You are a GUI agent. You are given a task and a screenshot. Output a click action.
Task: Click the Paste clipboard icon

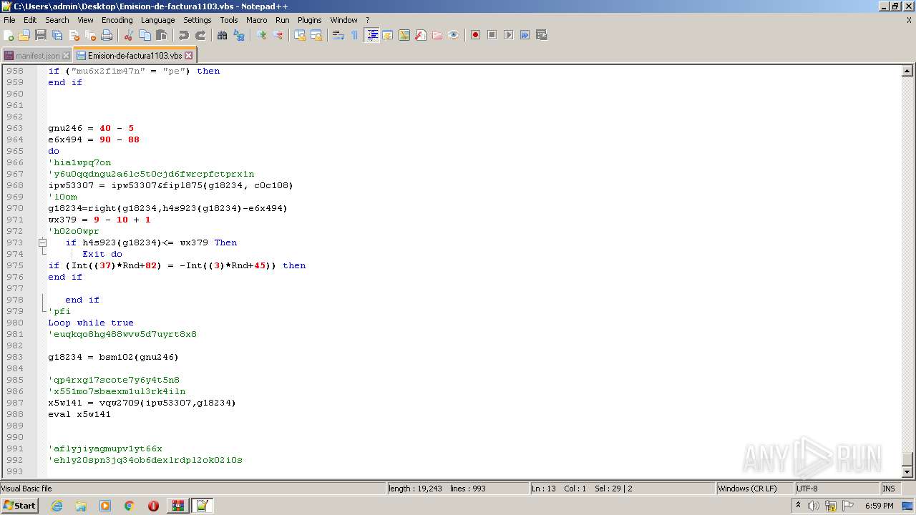tap(161, 35)
